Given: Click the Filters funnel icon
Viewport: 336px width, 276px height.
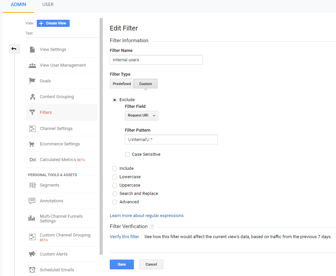Looking at the screenshot, I should tap(32, 112).
